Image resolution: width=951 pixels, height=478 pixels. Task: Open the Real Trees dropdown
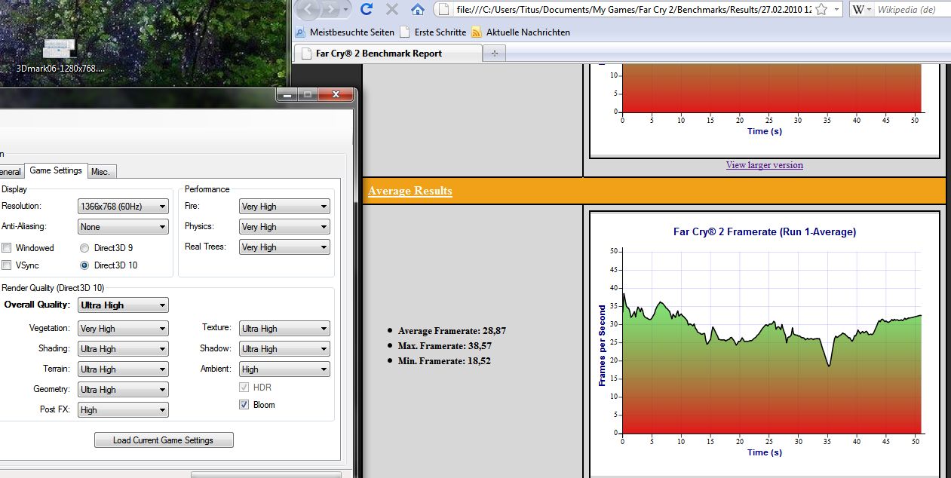click(x=284, y=247)
